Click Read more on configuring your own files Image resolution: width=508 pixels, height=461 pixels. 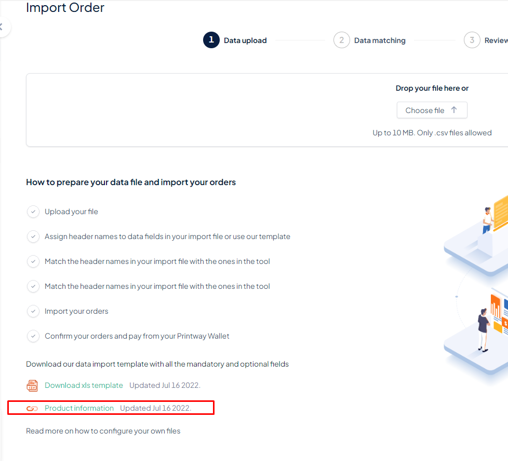103,431
